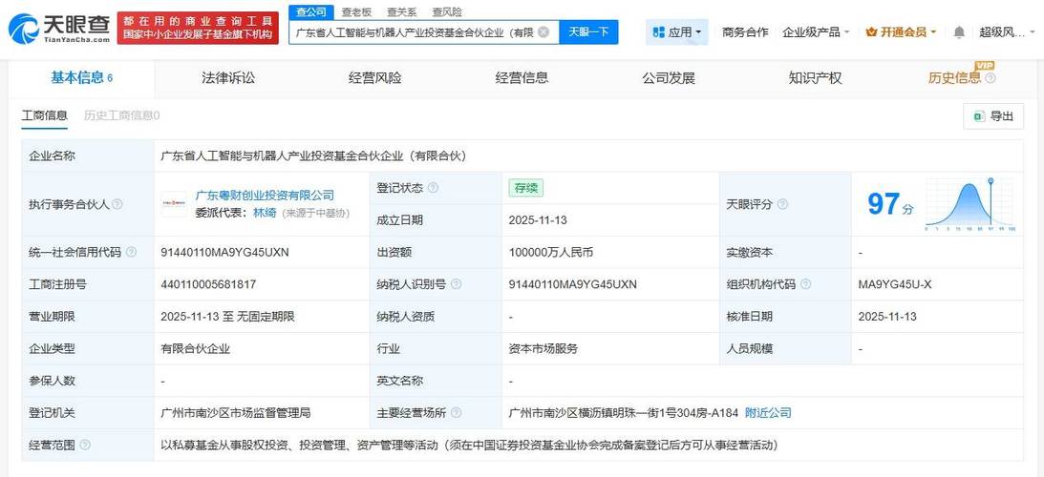
Task: Click the 天眼一下 search button
Action: (588, 31)
